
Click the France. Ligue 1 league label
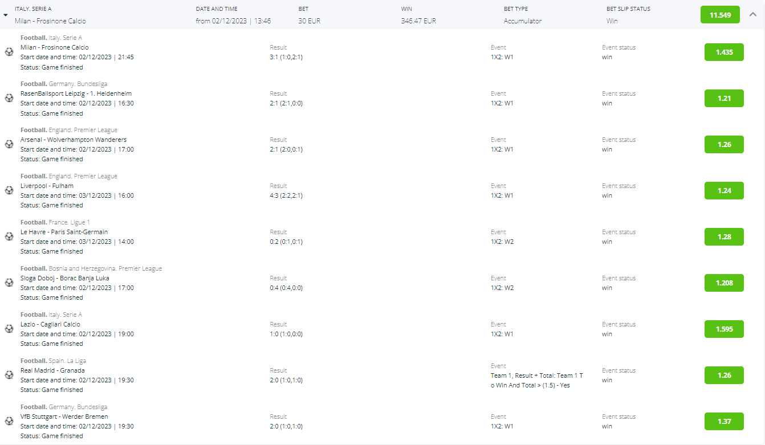[70, 222]
